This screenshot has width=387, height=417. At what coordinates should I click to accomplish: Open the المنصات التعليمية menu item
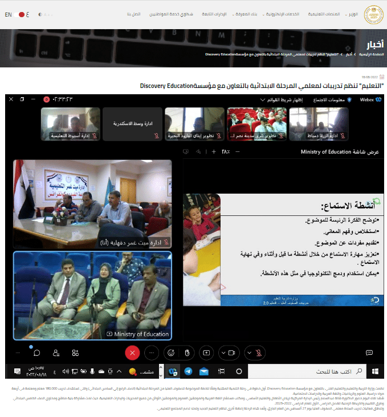coord(324,14)
